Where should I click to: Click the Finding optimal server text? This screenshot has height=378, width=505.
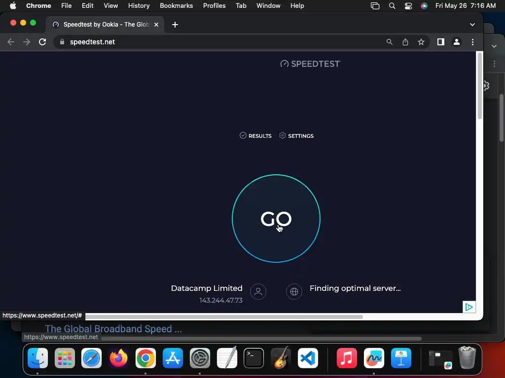[355, 288]
